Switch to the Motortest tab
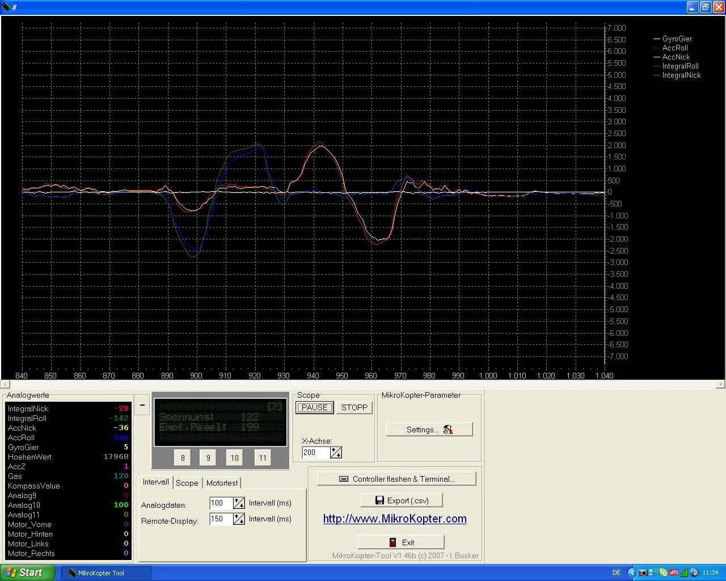726x581 pixels. 222,483
